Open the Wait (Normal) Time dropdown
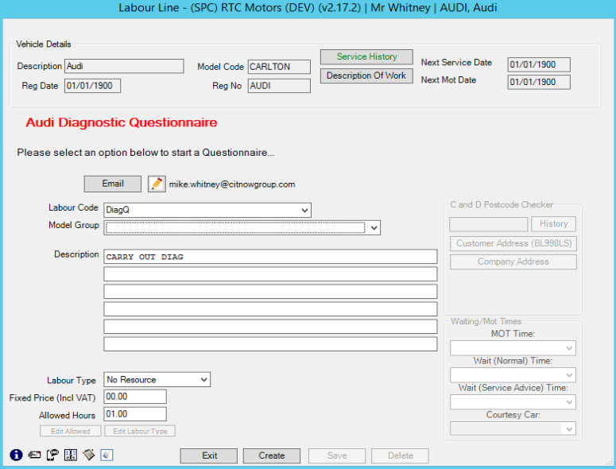 click(569, 375)
